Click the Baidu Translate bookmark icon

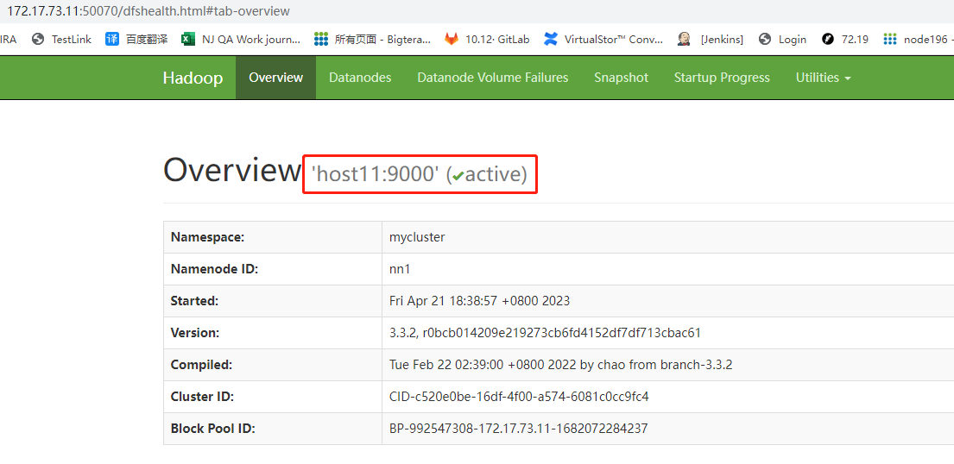pos(112,39)
